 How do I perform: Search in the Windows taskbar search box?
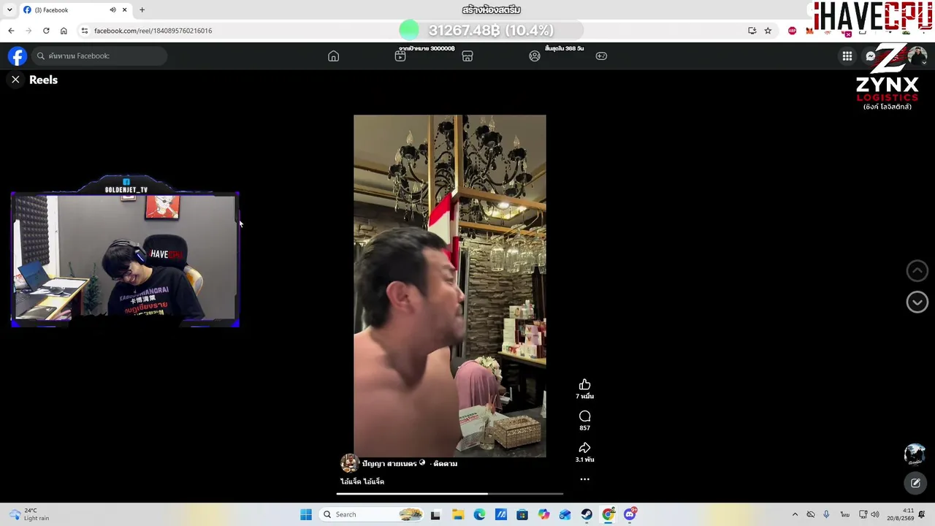tap(373, 514)
